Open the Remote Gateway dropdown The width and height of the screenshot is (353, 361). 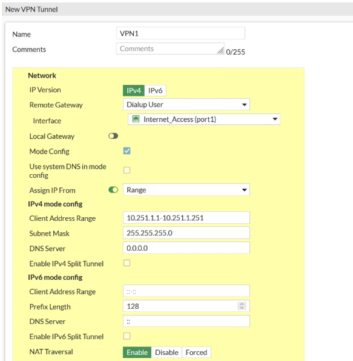pyautogui.click(x=186, y=104)
